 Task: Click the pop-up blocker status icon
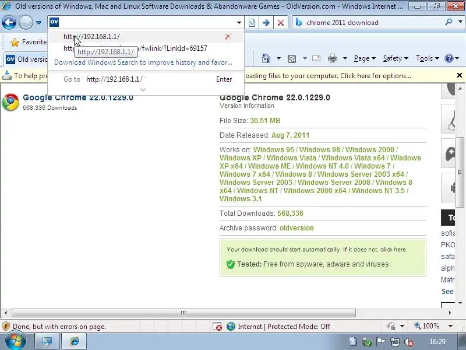(217, 327)
